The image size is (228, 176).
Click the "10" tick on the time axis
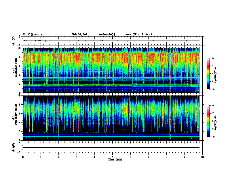pyautogui.click(x=202, y=157)
